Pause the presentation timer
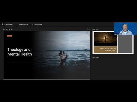This screenshot has width=137, height=102. click(x=9, y=29)
